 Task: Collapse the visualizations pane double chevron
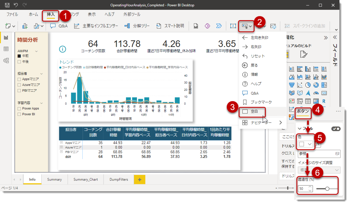click(x=325, y=38)
